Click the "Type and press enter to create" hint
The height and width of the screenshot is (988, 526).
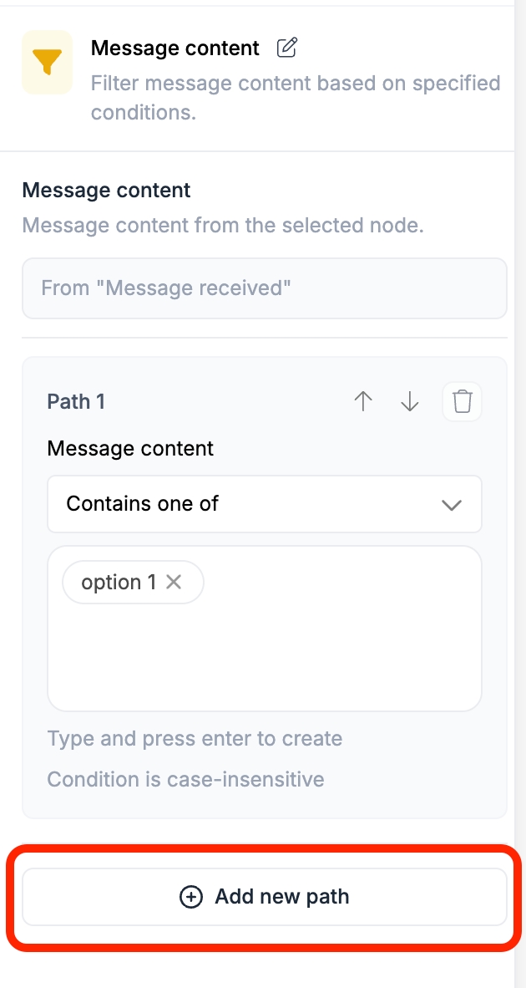coord(195,739)
